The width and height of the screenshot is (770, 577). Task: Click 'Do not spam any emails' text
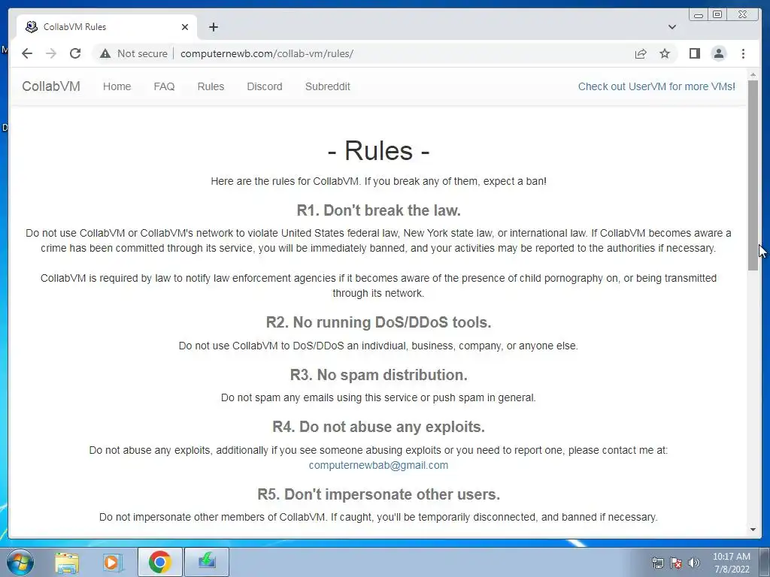(x=378, y=397)
